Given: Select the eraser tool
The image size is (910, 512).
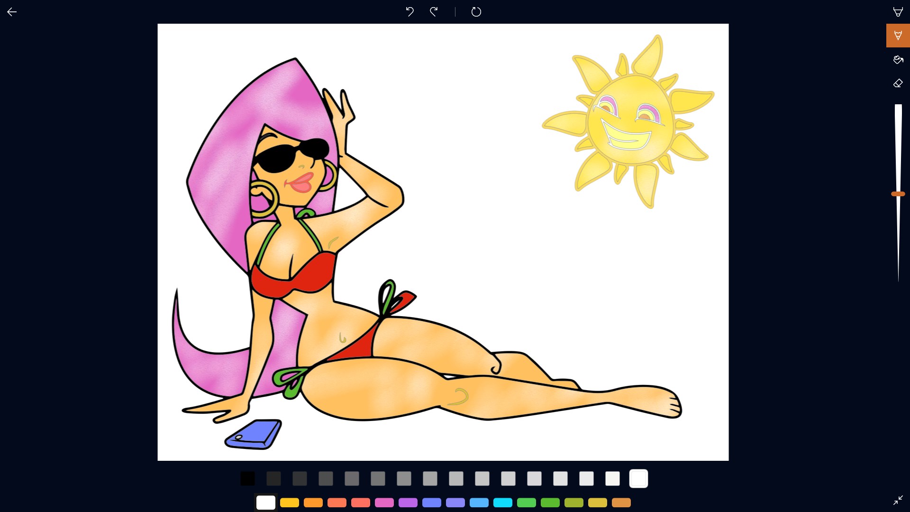Looking at the screenshot, I should pos(898,83).
